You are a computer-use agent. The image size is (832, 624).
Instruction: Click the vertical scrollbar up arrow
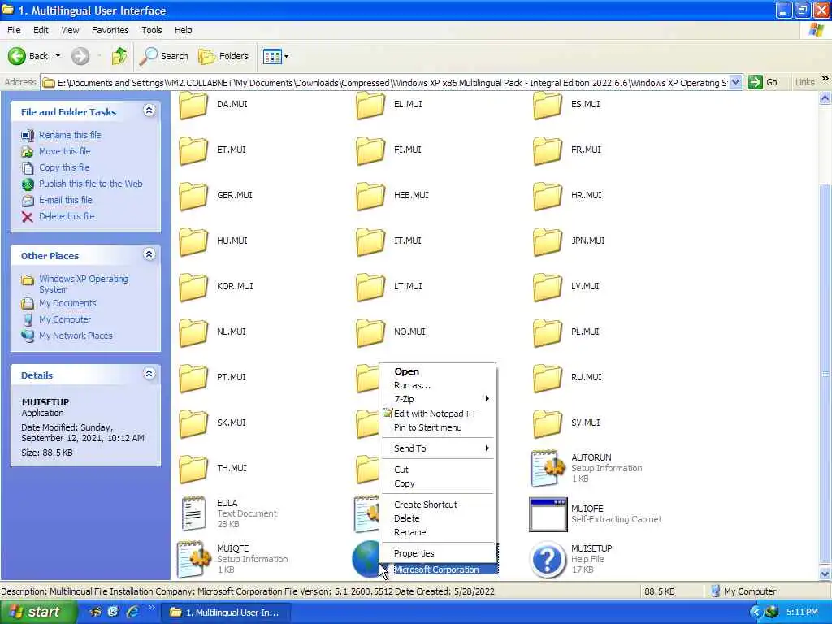[x=825, y=97]
